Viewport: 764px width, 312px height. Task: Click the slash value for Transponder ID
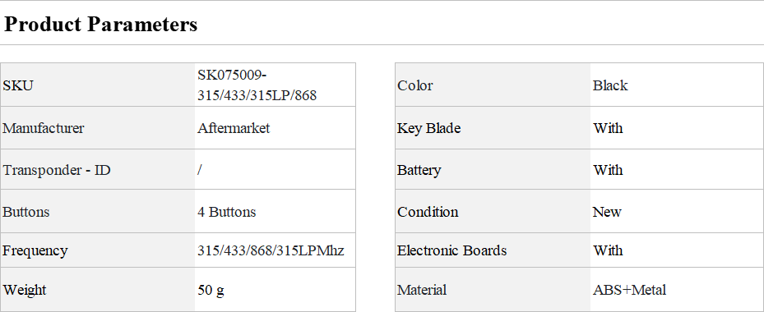[x=200, y=170]
